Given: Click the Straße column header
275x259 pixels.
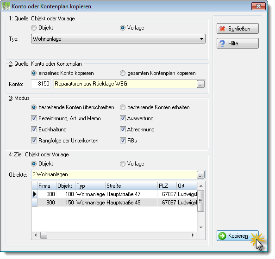Looking at the screenshot, I should (131, 186).
